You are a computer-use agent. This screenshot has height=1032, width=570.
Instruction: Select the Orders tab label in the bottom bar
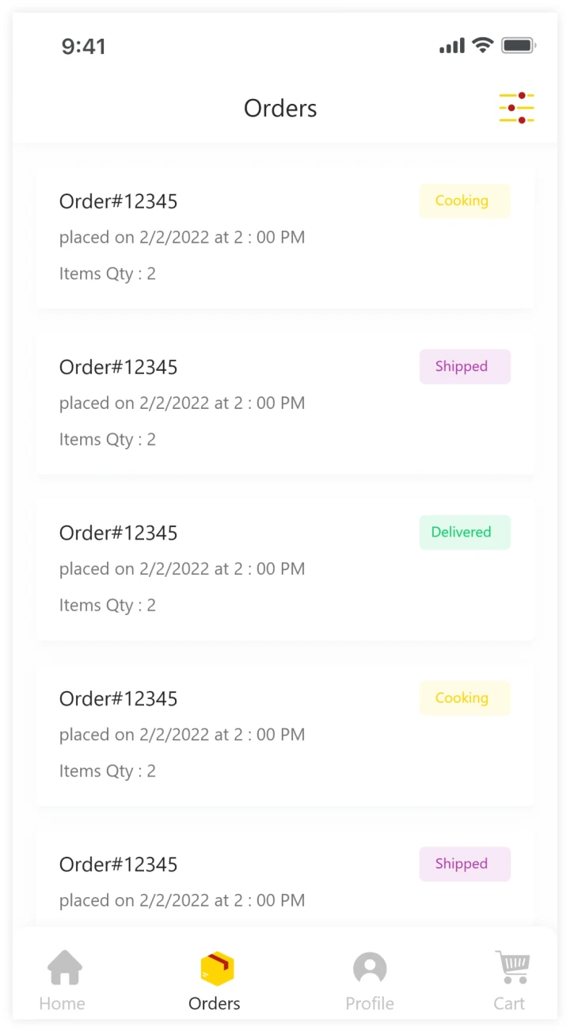[x=215, y=1003]
